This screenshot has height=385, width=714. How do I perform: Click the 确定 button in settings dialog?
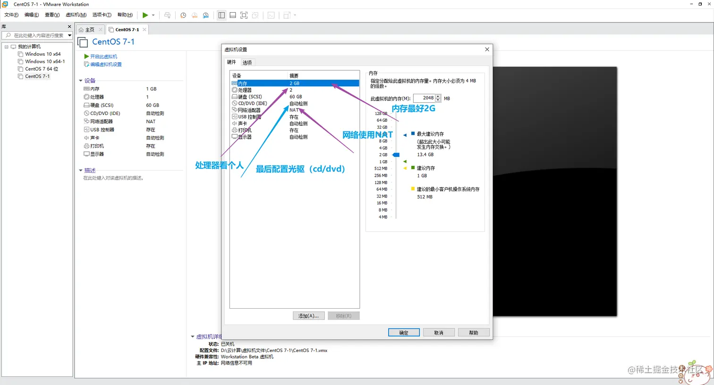click(404, 333)
